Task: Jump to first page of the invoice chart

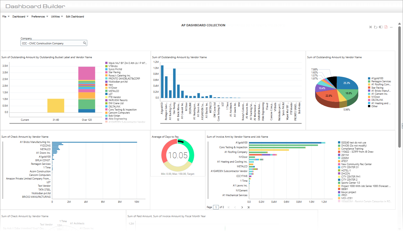Action: pos(229,207)
